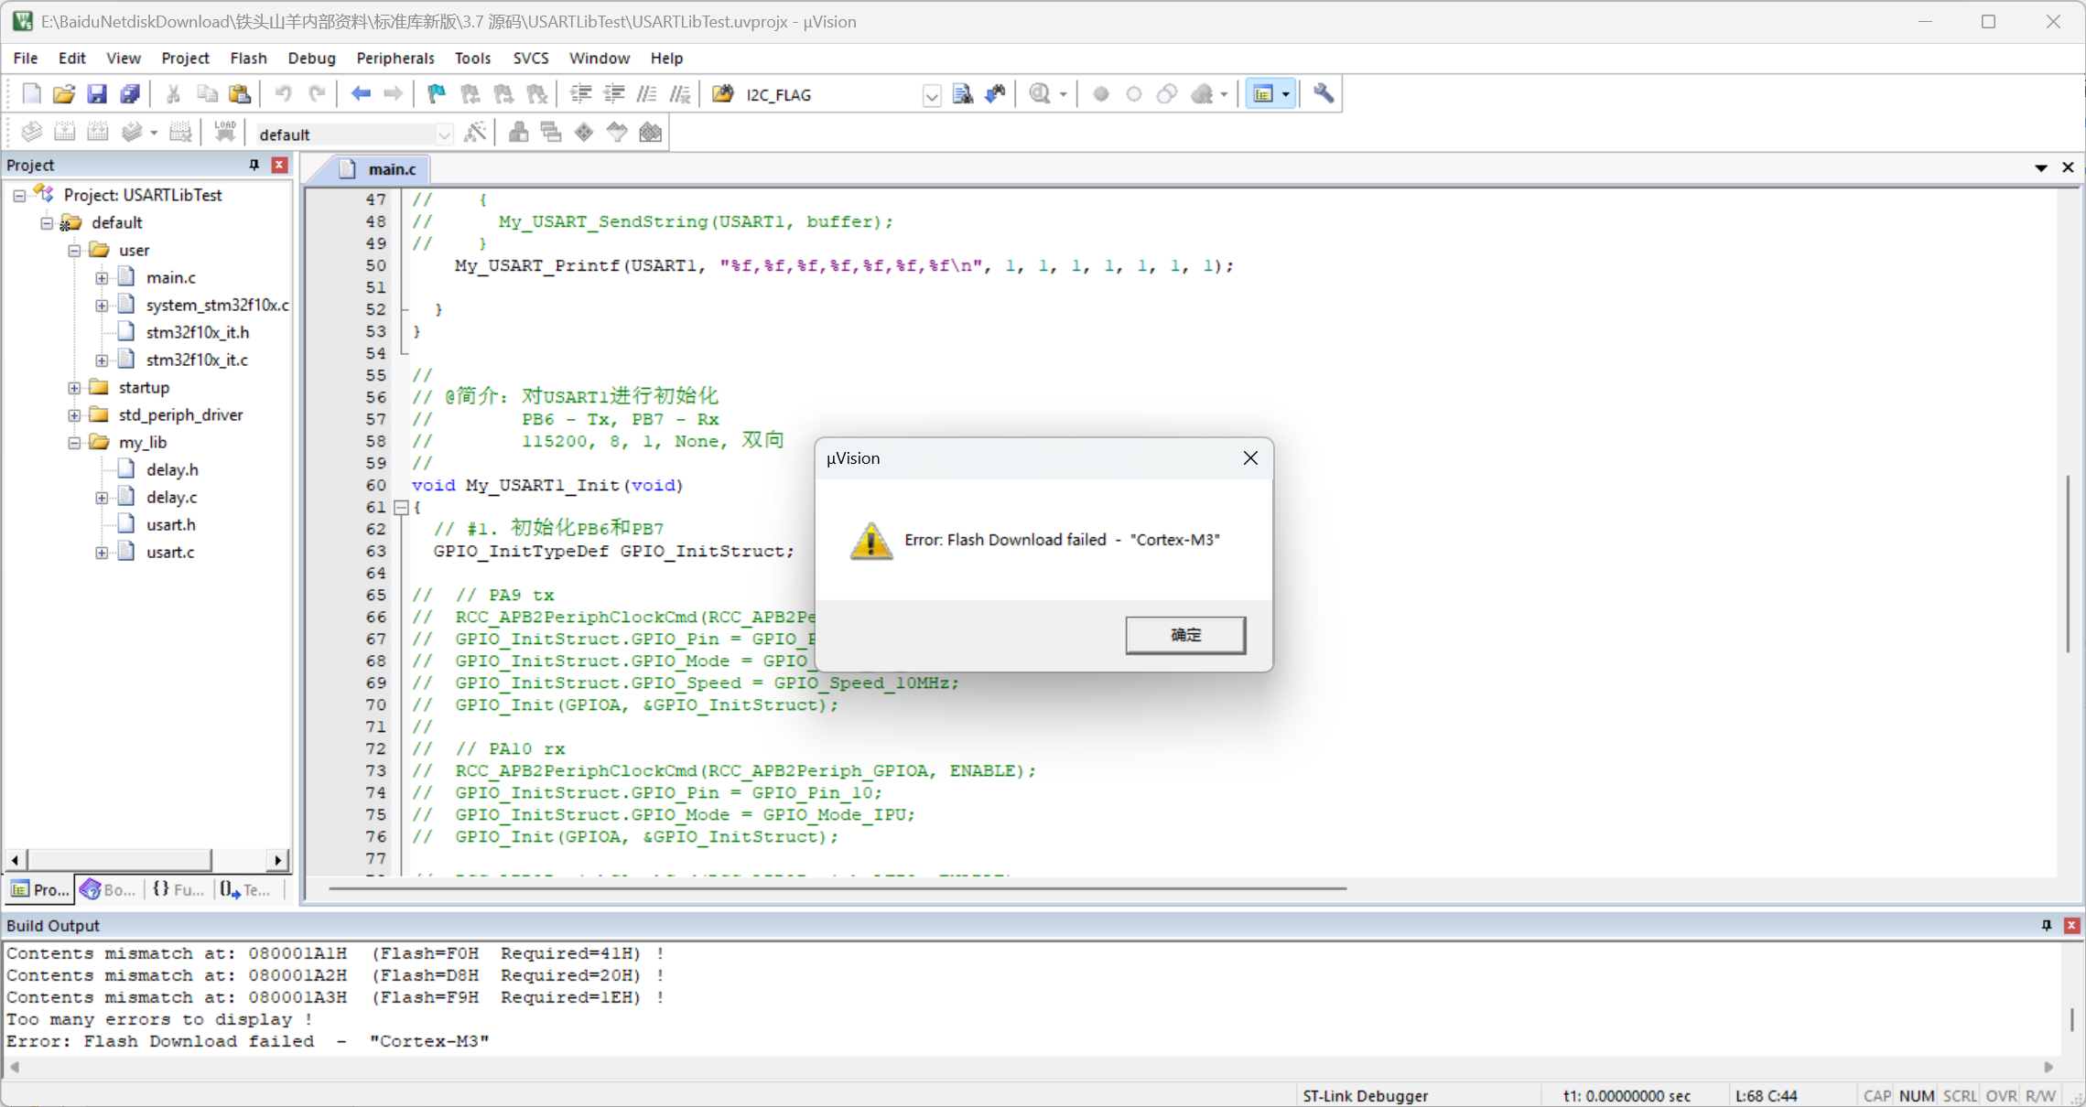Open Options for Target magic wand
This screenshot has width=2086, height=1107.
475,133
